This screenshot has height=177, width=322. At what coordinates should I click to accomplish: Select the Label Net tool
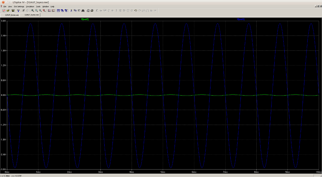click(x=105, y=11)
